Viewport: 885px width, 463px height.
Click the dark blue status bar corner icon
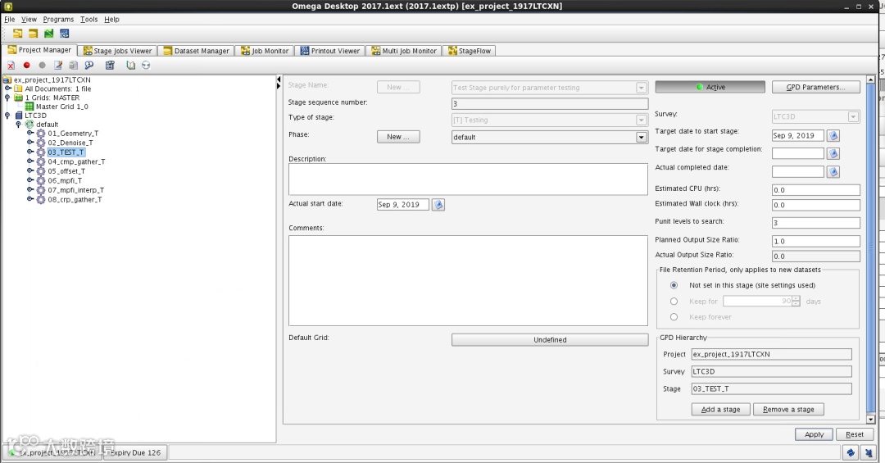[x=868, y=452]
